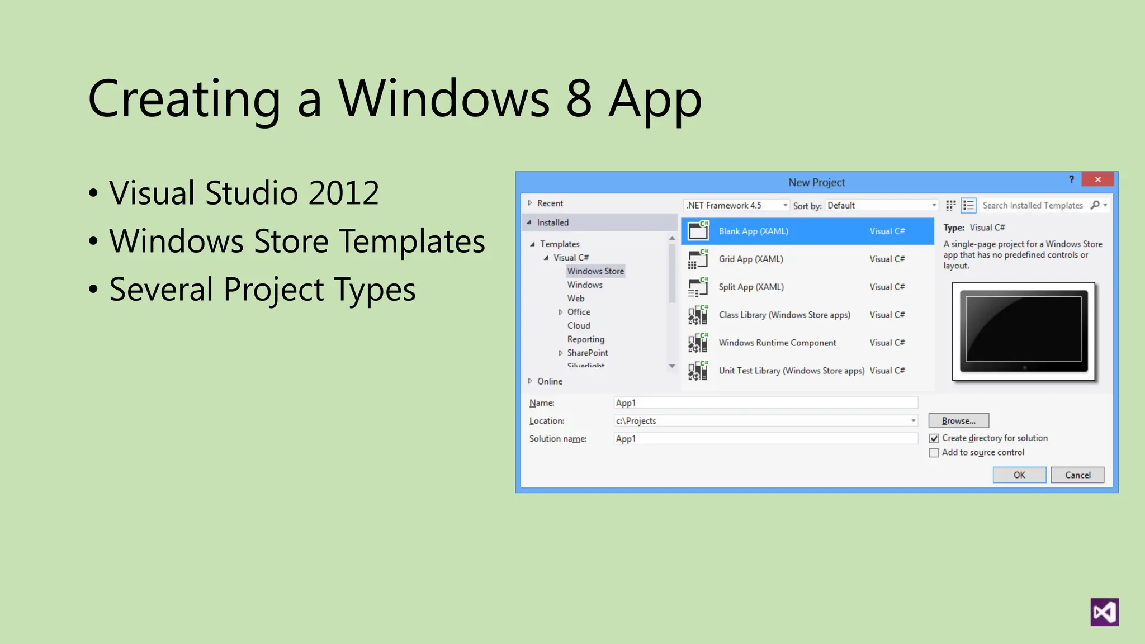The width and height of the screenshot is (1145, 644).
Task: Click the Recent section label
Action: 550,203
